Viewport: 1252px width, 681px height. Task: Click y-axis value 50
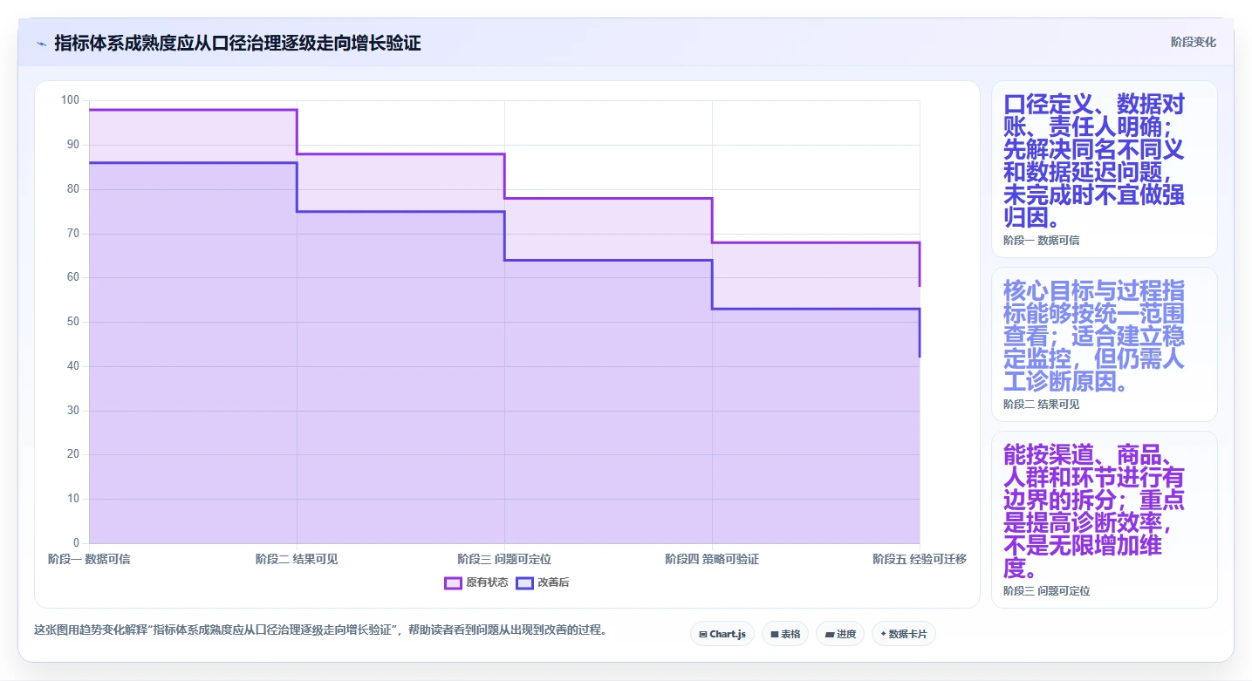coord(72,322)
